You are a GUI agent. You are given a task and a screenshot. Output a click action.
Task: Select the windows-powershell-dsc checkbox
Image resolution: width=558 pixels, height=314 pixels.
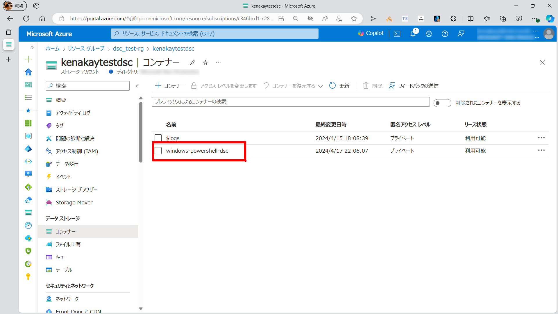158,151
